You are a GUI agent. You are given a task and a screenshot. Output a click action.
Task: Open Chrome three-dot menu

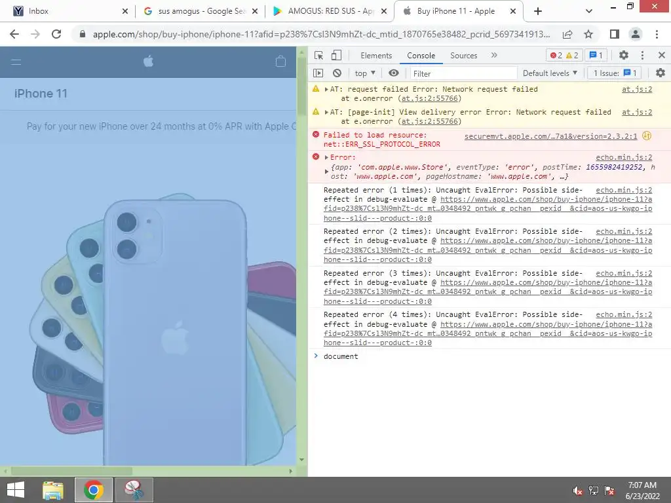[657, 34]
